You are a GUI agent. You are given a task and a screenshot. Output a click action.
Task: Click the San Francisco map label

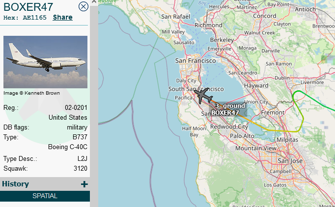(x=195, y=61)
